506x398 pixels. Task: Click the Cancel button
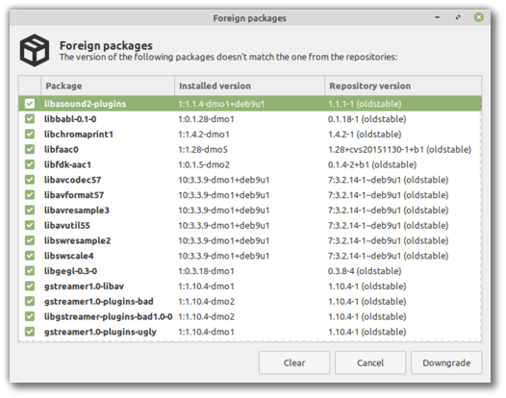pyautogui.click(x=370, y=362)
